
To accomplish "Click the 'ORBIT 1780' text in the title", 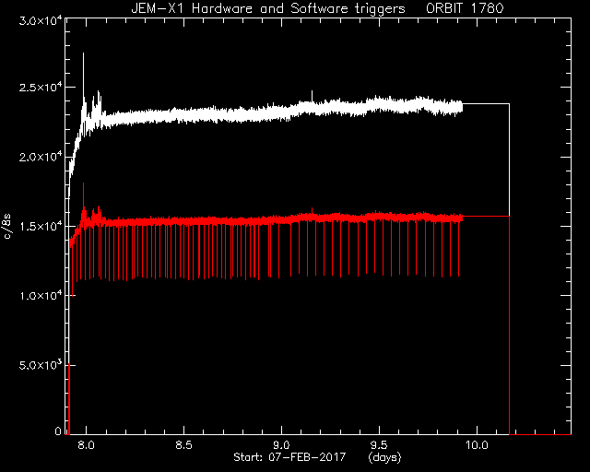I will (465, 8).
